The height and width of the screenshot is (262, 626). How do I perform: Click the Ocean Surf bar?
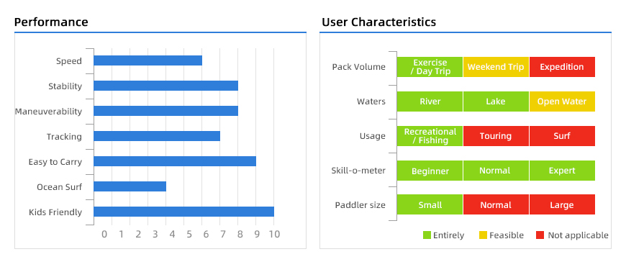tap(130, 186)
